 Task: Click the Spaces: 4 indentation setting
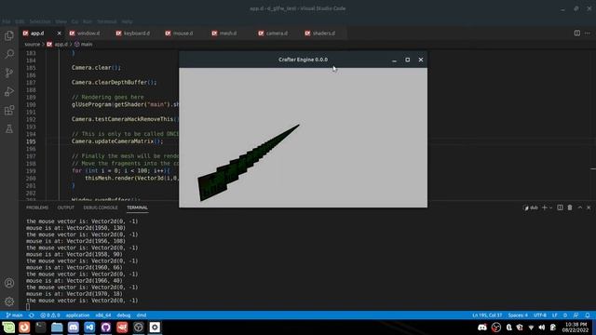[518, 315]
